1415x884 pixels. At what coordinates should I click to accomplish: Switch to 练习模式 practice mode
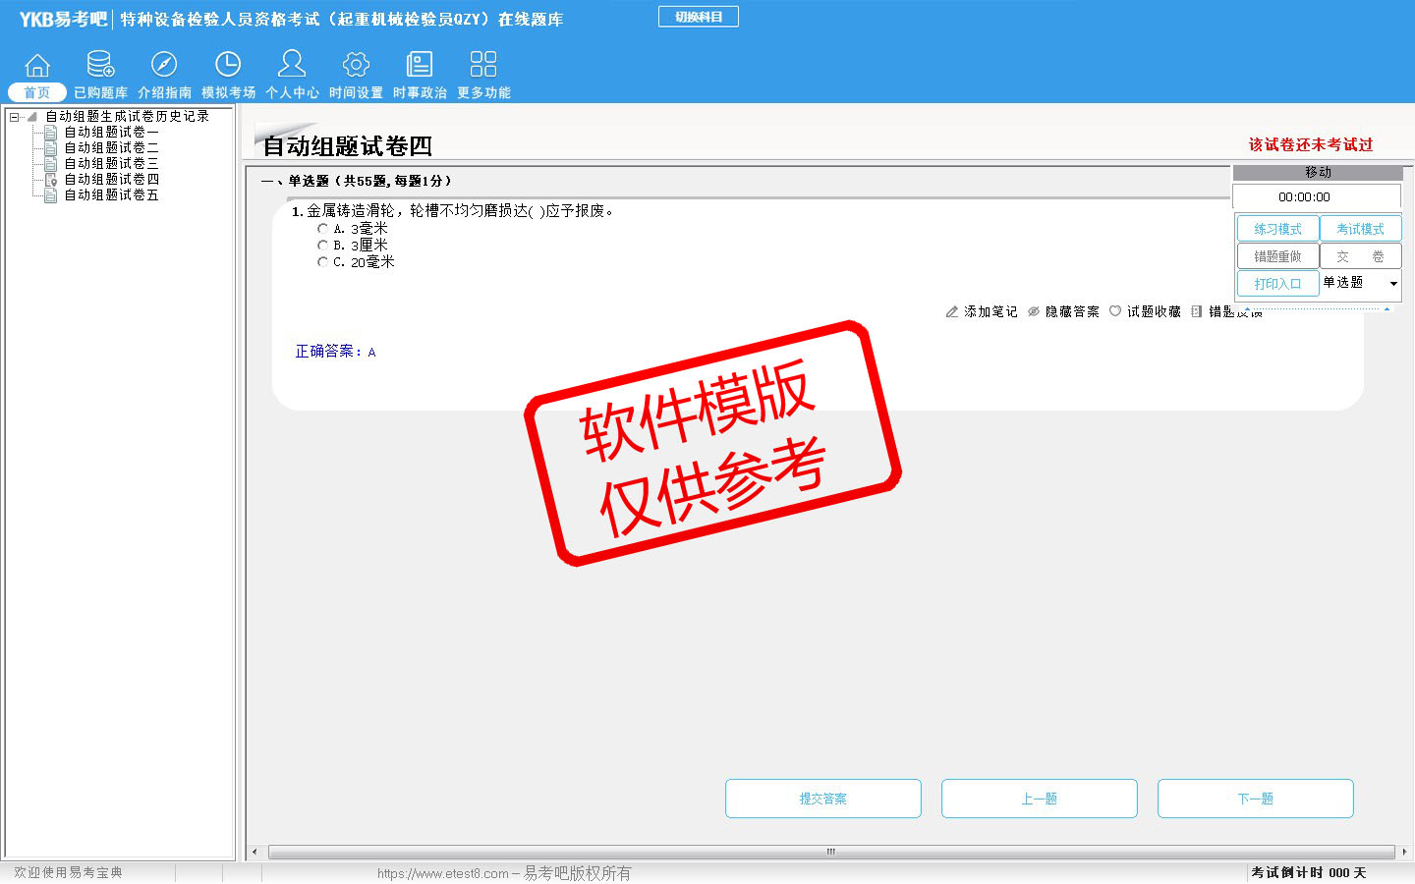[1277, 229]
